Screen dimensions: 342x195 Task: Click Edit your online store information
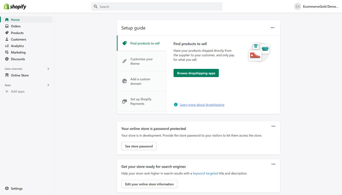tap(149, 184)
